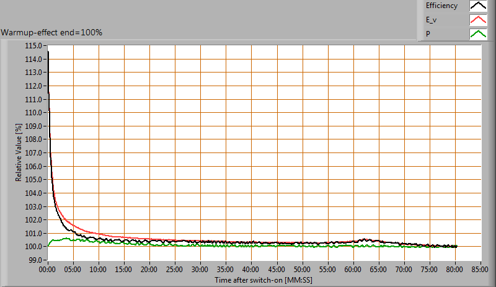Click the 80:00 X-axis time marker

(x=454, y=270)
